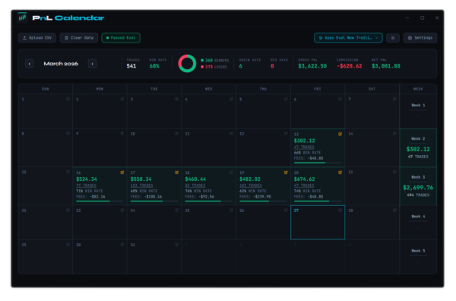Click the Gross PnL value $3,622.50
Screen dimensions: 456x301
312,66
